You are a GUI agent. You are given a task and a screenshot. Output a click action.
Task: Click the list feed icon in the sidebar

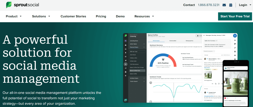point(125,56)
